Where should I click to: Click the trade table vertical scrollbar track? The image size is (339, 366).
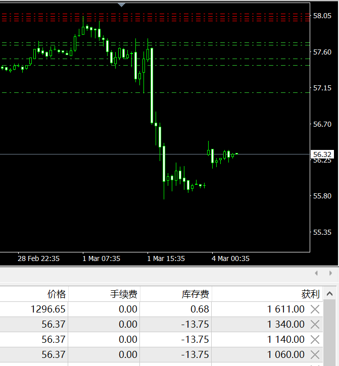(330, 333)
